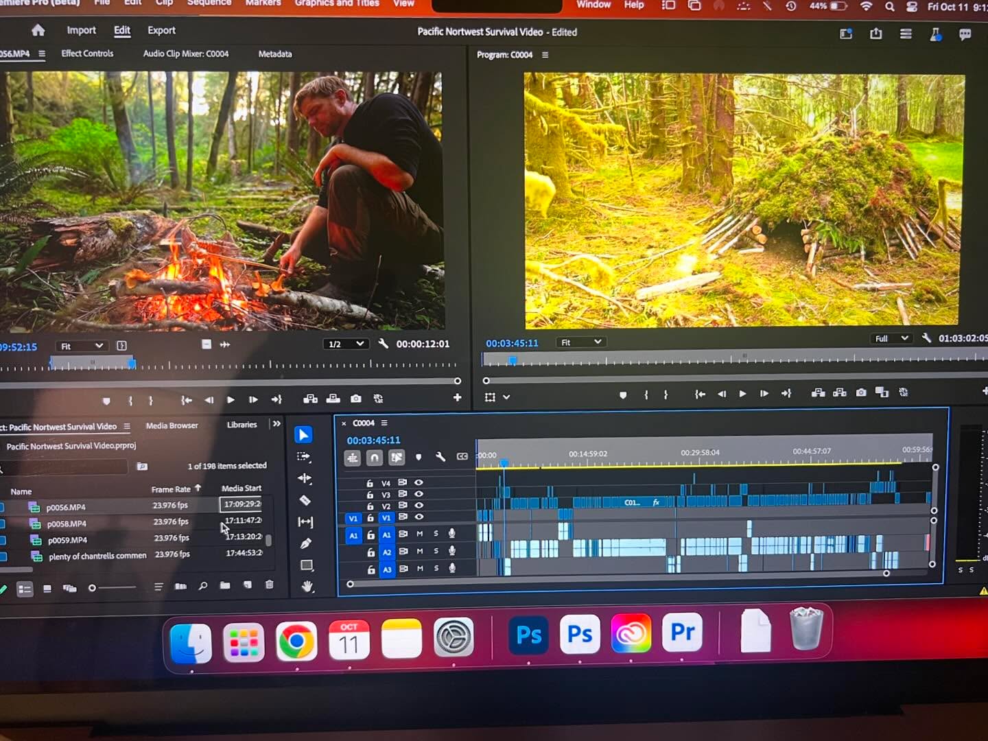The height and width of the screenshot is (741, 988).
Task: Expand hidden Project panel tabs chevron
Action: [x=277, y=424]
